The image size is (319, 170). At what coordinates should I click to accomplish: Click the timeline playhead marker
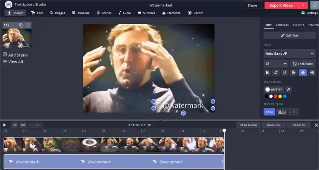pyautogui.click(x=224, y=131)
